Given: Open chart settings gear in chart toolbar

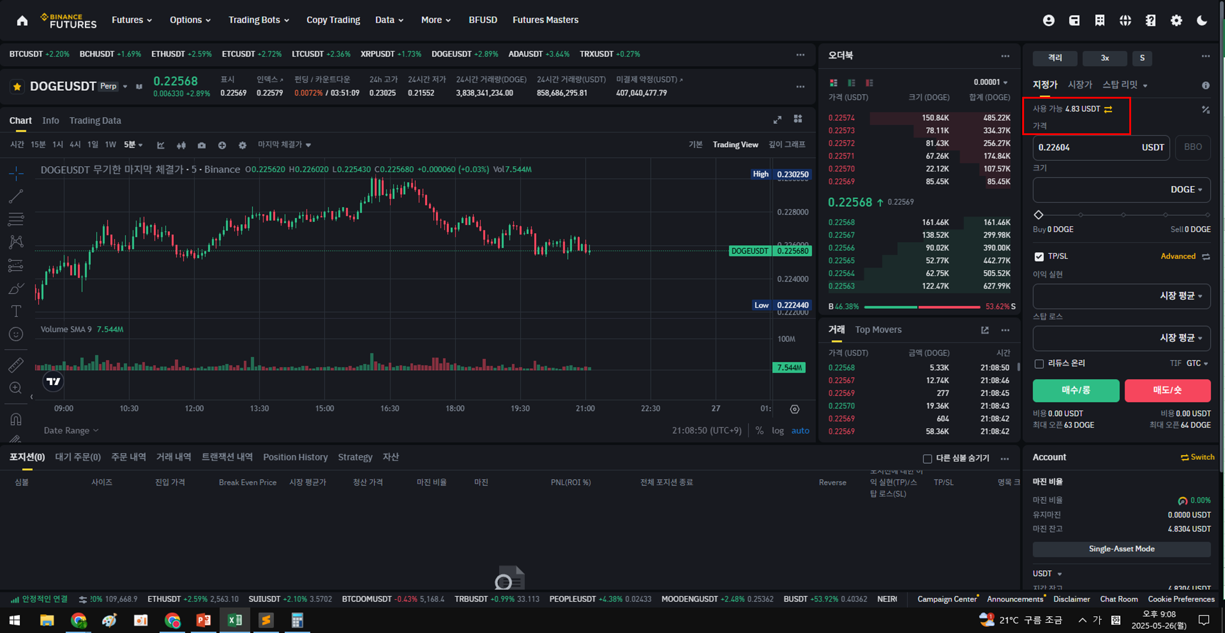Looking at the screenshot, I should click(x=242, y=145).
